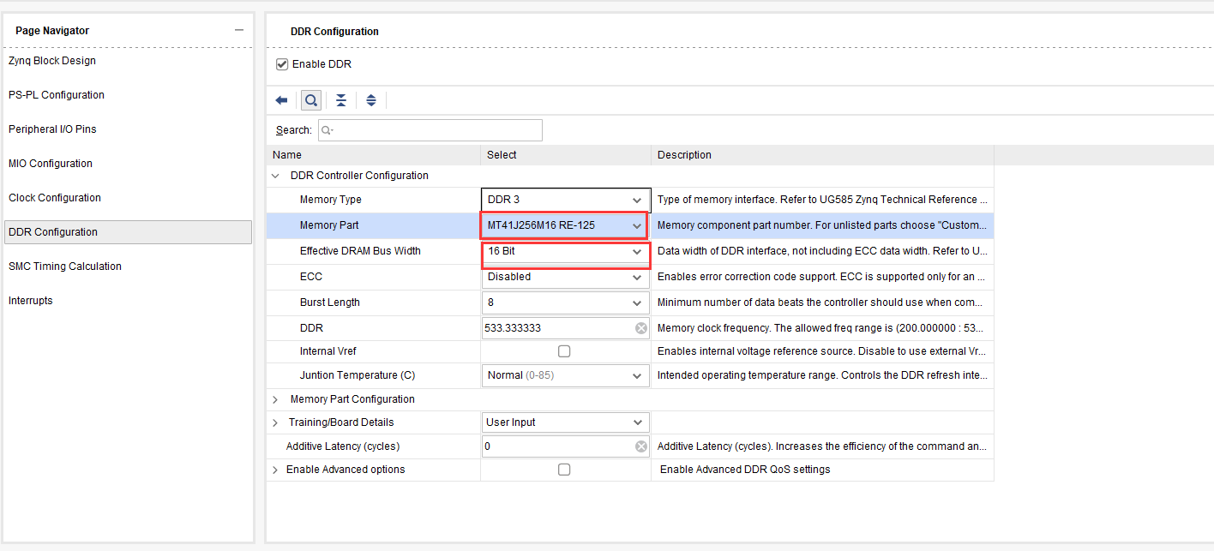The image size is (1214, 551).
Task: Open the Memory Part dropdown
Action: pyautogui.click(x=564, y=225)
